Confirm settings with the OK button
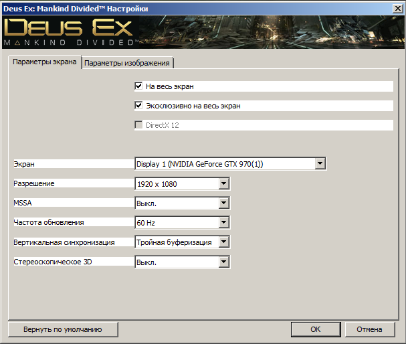The image size is (406, 344). 316,329
